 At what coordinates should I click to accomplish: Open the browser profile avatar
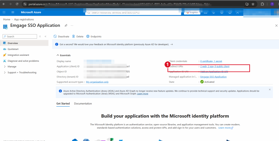pos(272,4)
